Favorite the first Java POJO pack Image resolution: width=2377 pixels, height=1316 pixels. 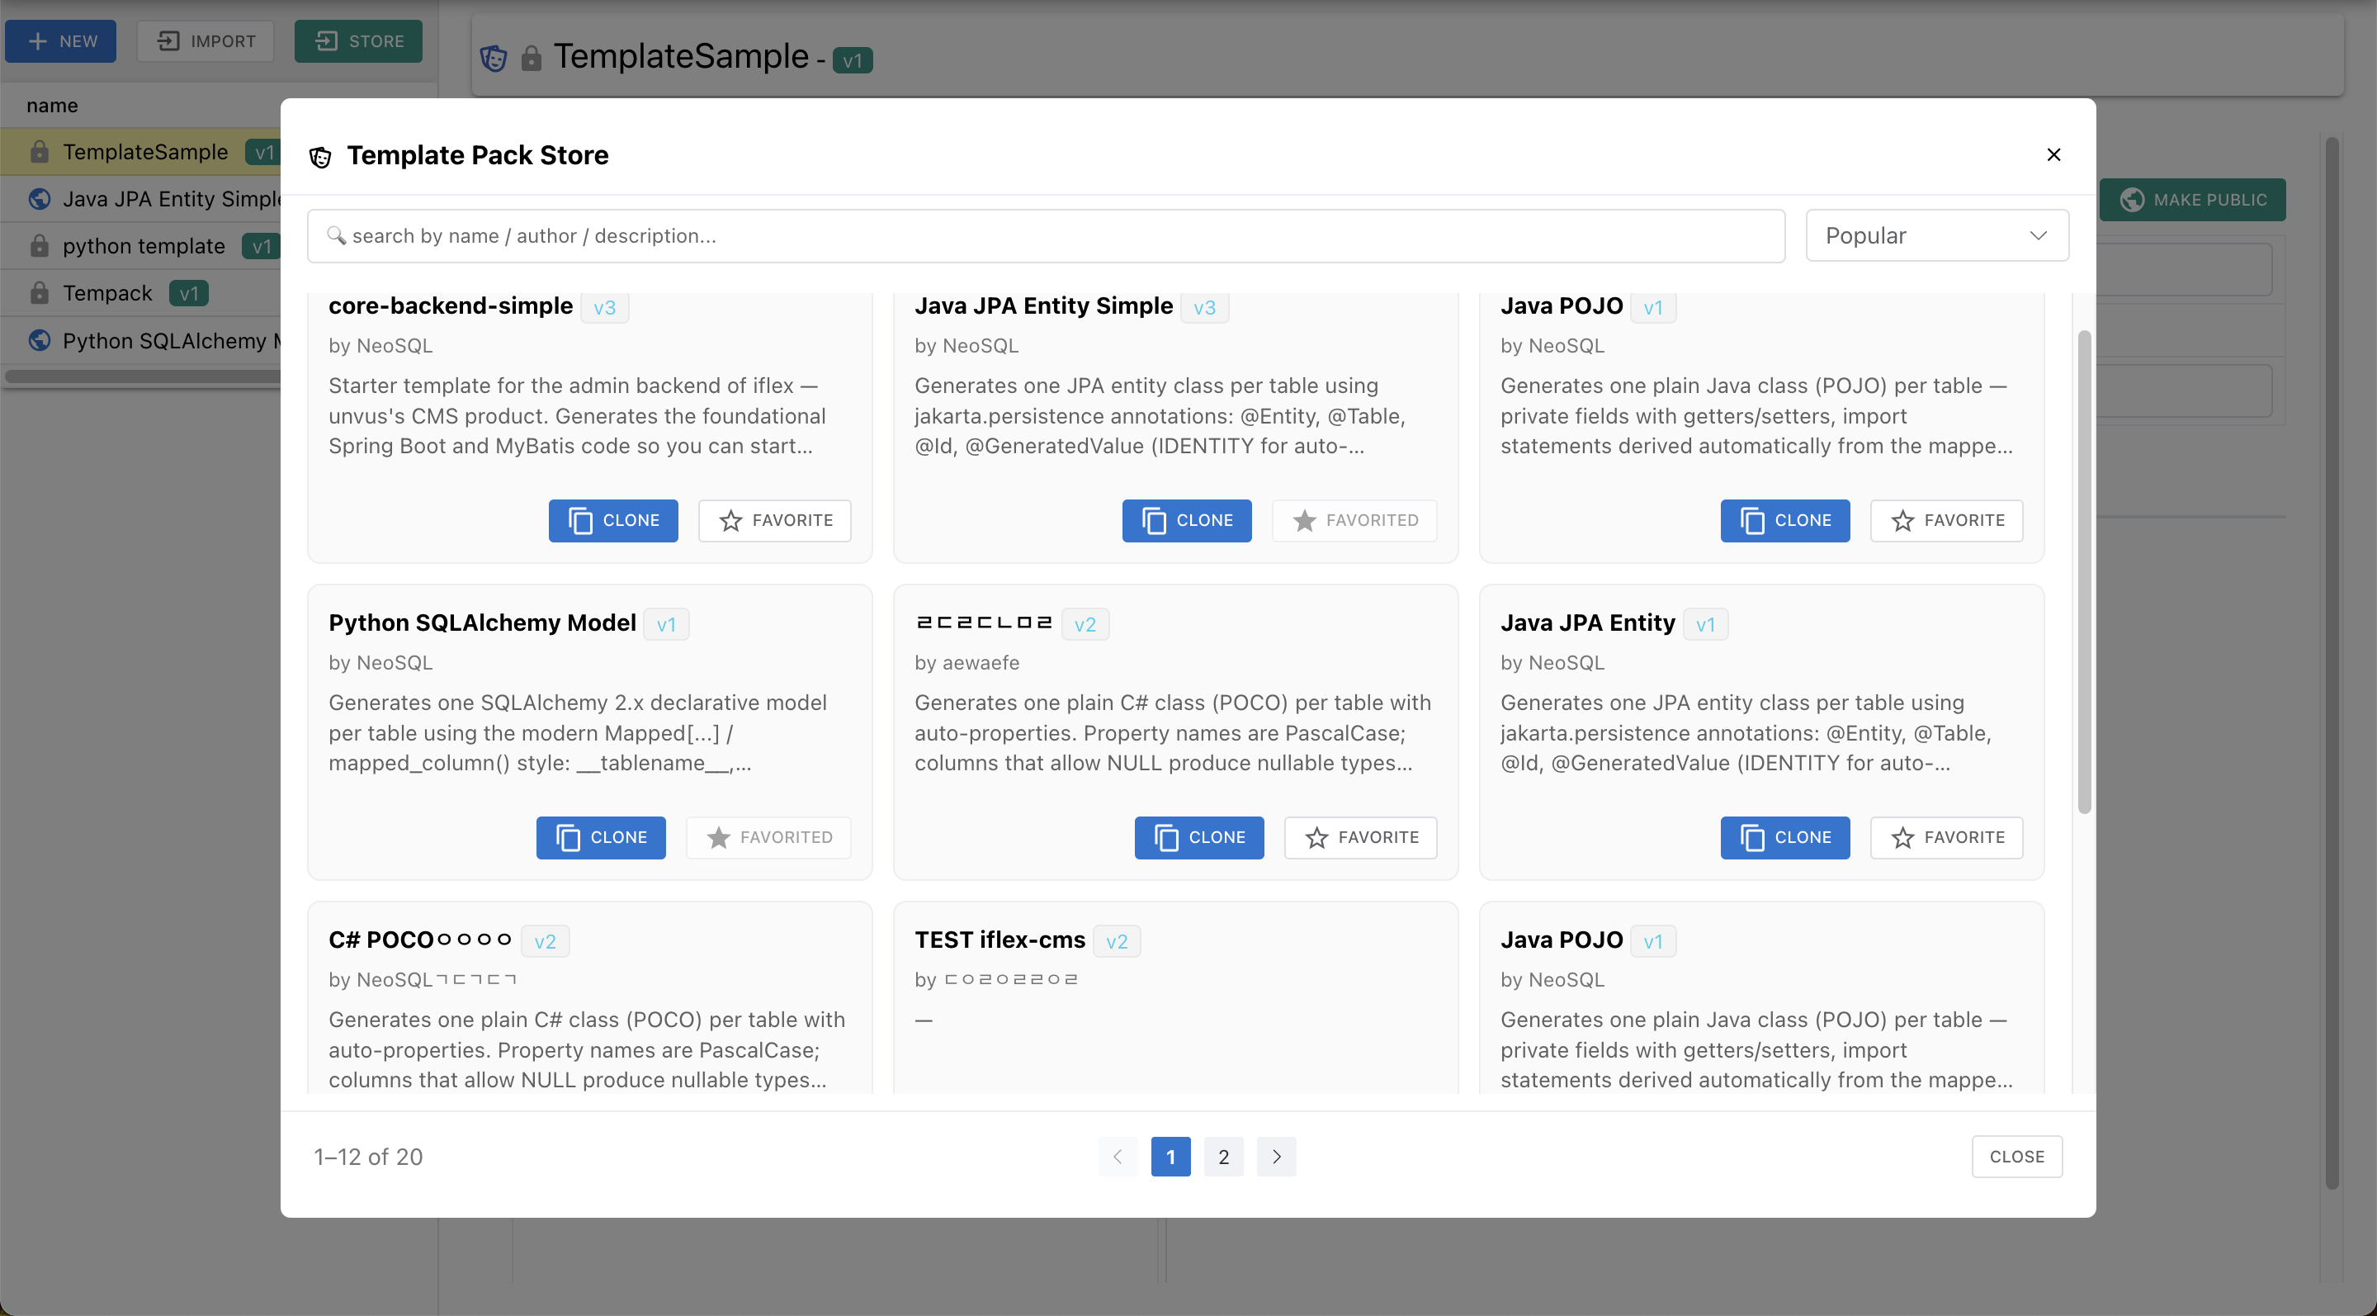click(x=1946, y=520)
